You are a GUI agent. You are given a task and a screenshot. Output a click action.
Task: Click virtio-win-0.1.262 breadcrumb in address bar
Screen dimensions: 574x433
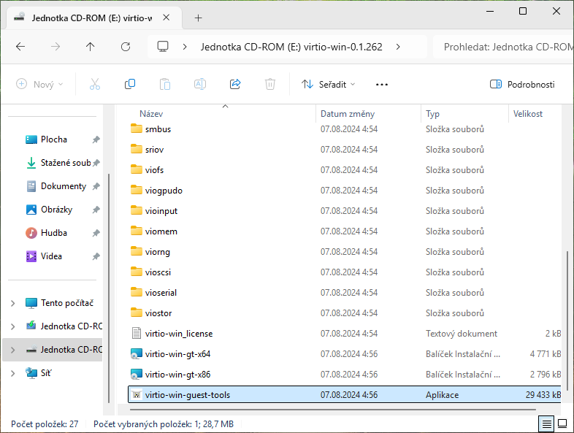[291, 47]
